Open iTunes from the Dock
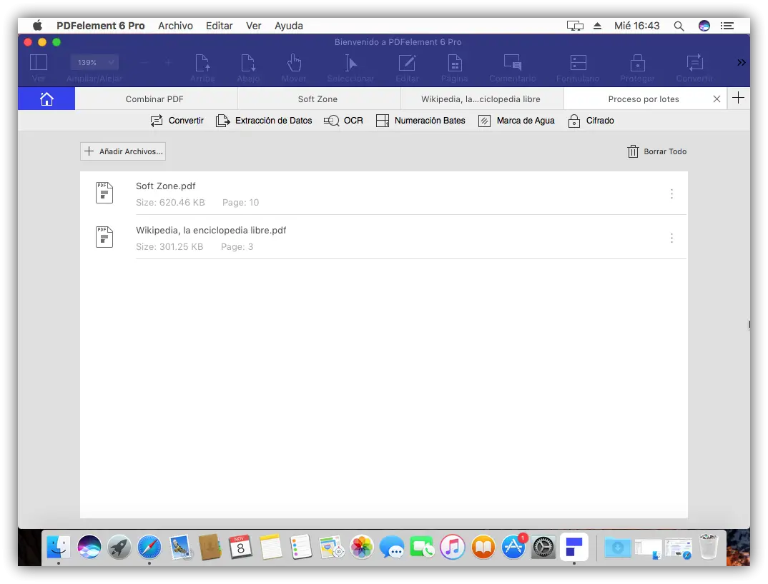The image size is (768, 584). click(452, 546)
